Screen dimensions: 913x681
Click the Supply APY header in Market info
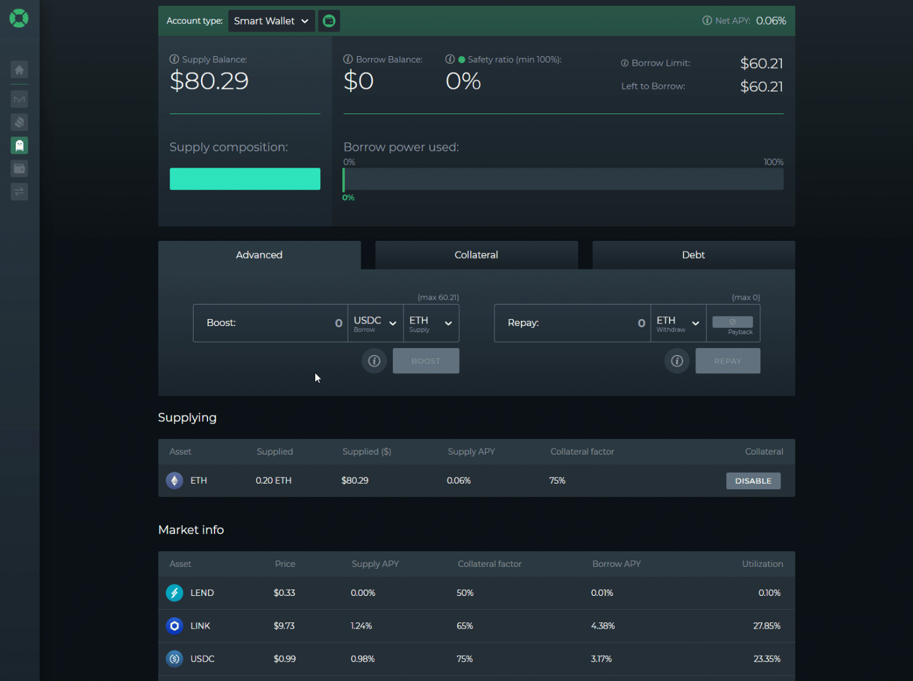375,564
